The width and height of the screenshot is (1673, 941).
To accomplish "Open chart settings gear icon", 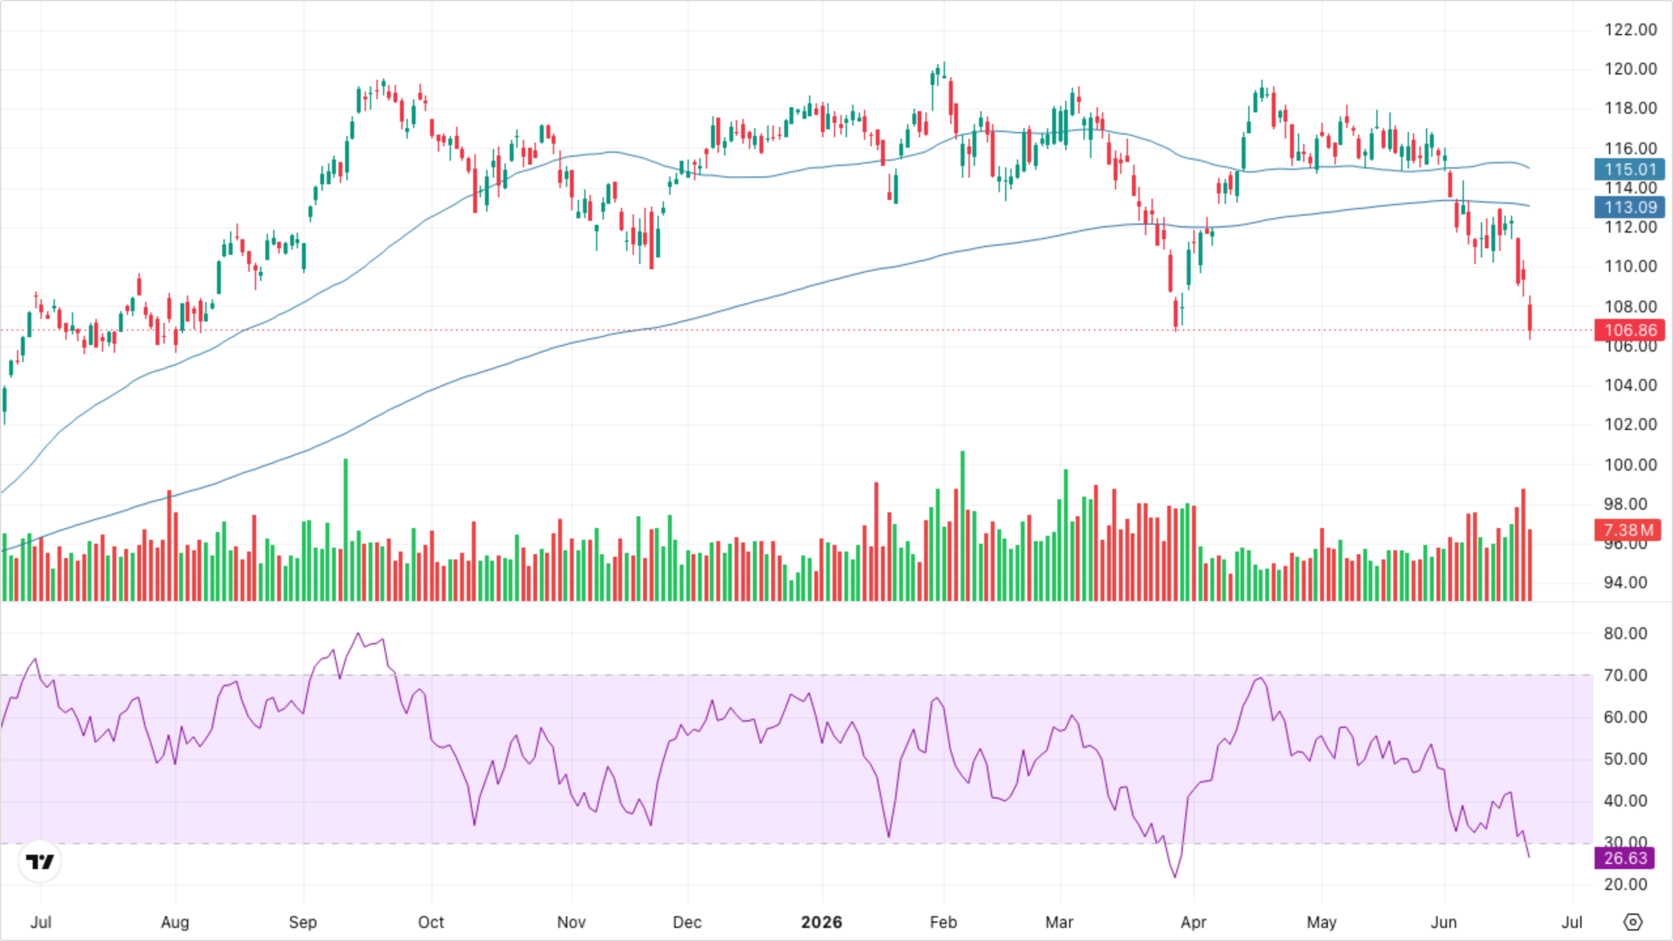I will point(1632,922).
